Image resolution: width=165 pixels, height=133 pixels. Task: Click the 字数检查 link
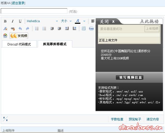(117, 119)
